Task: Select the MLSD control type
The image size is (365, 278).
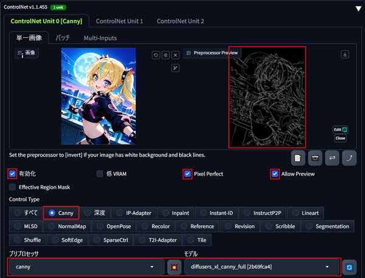Action: click(26, 226)
